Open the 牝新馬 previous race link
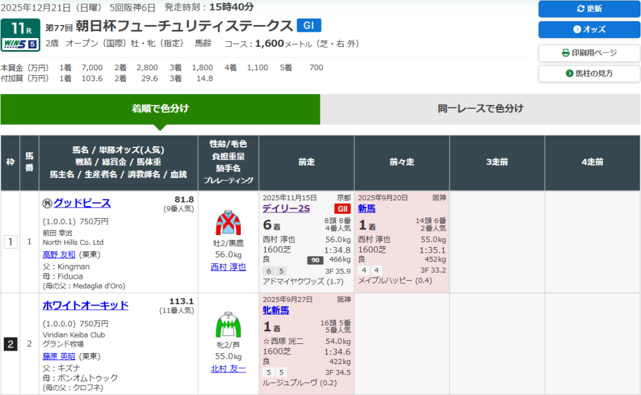Viewport: 641px width, 395px height. coord(276,310)
